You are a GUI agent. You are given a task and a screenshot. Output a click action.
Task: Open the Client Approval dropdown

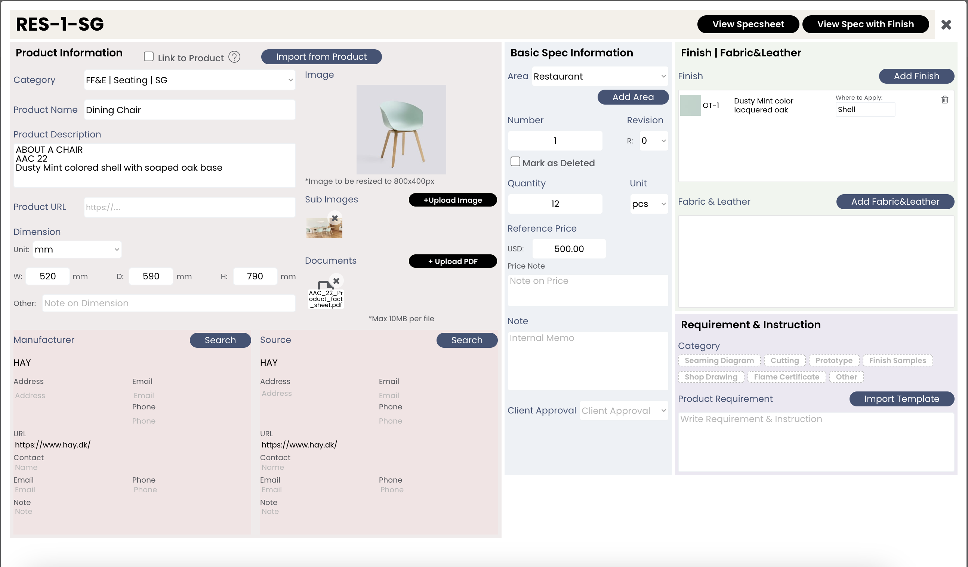click(623, 410)
